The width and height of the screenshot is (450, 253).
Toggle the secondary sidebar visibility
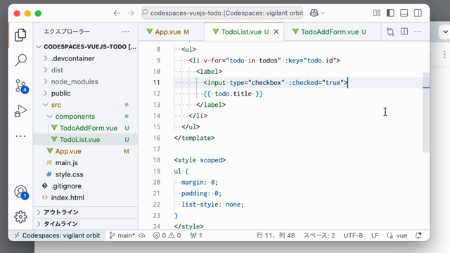tap(418, 13)
